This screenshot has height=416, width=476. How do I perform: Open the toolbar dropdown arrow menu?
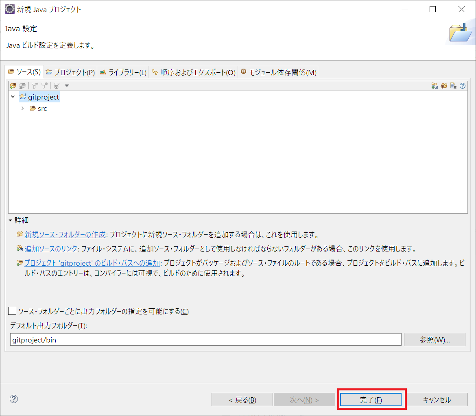tap(67, 86)
